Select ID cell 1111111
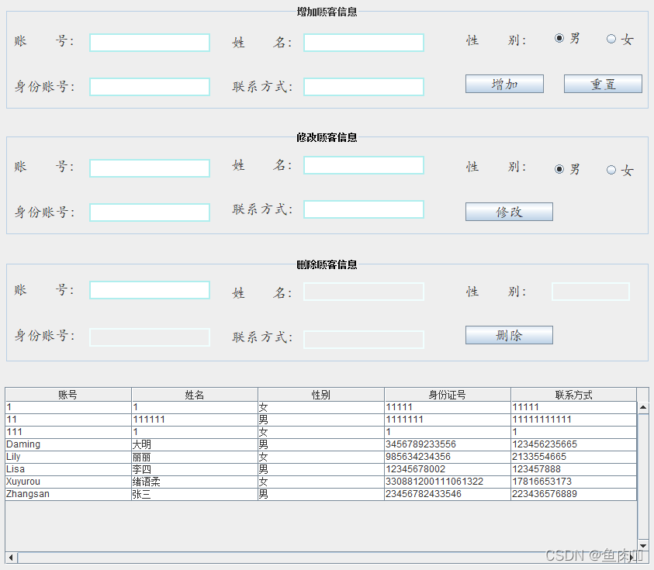 click(448, 420)
